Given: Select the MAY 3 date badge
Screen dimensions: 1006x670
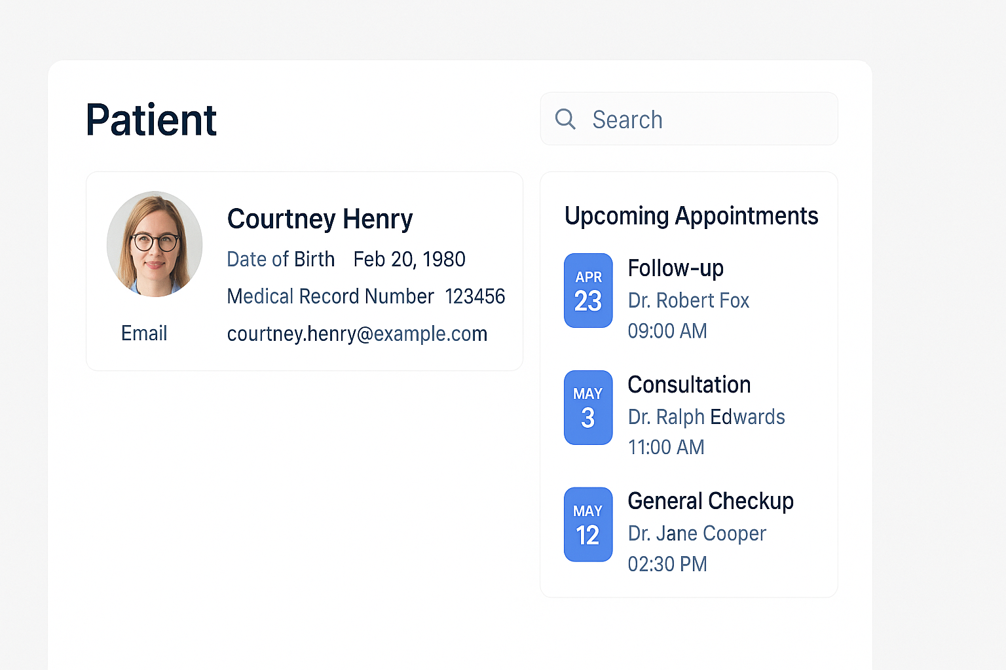Looking at the screenshot, I should pyautogui.click(x=587, y=407).
